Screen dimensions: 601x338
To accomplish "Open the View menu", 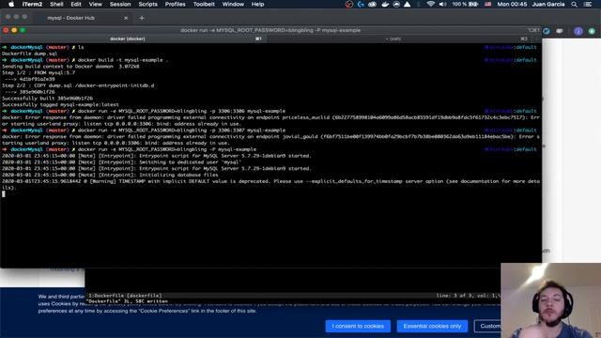I will (x=96, y=4).
